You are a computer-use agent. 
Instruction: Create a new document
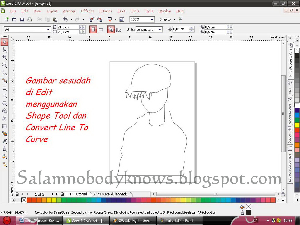click(x=6, y=19)
